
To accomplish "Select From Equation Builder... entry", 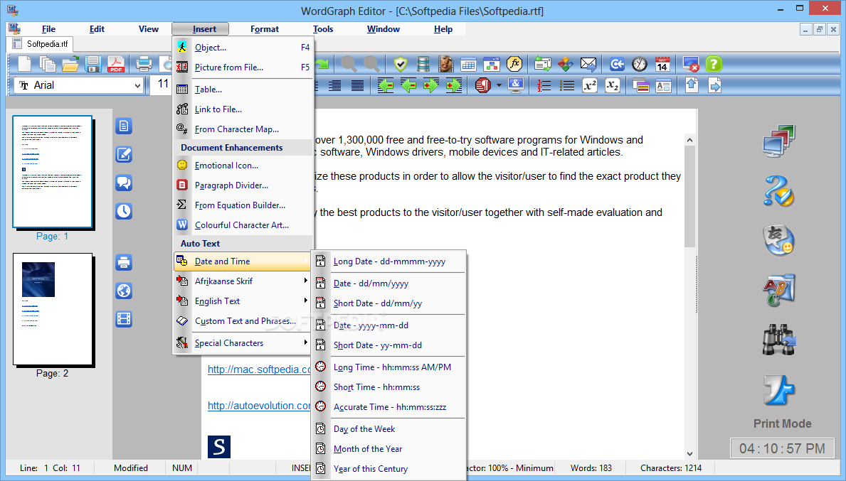I will [242, 205].
